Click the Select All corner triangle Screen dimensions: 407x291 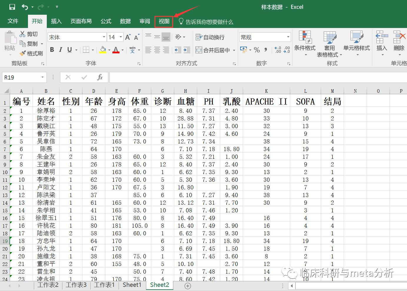[6, 91]
